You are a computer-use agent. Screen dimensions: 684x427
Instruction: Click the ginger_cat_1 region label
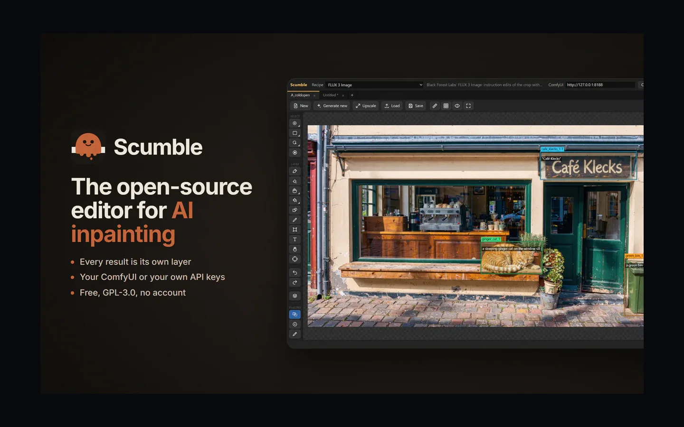(491, 239)
